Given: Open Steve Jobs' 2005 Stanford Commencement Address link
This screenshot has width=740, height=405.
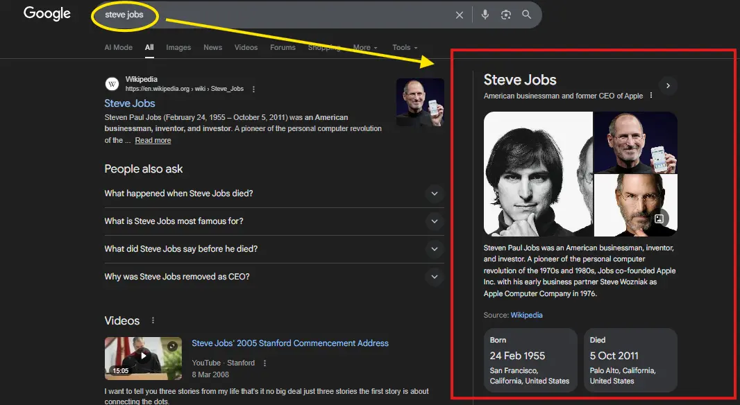Looking at the screenshot, I should pyautogui.click(x=290, y=343).
